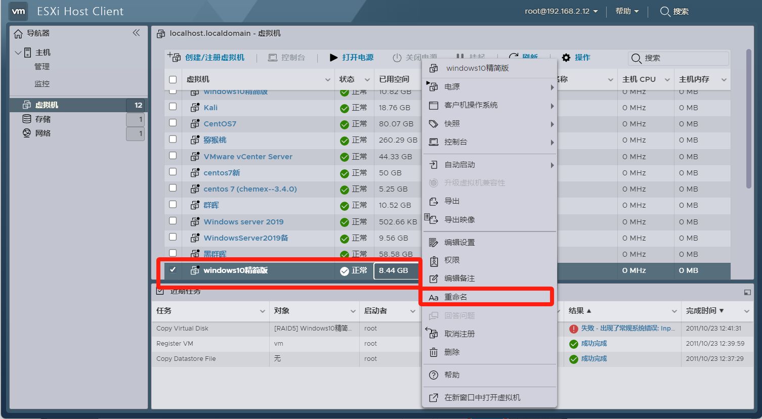The width and height of the screenshot is (762, 419).
Task: Click the create/register VM plus icon
Action: pyautogui.click(x=174, y=58)
